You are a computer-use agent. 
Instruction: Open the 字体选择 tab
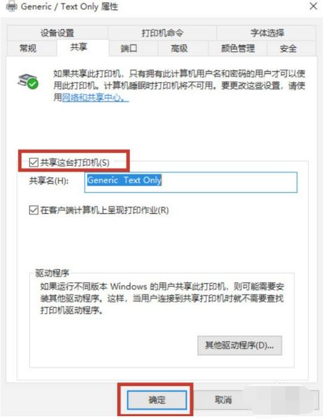(x=267, y=33)
